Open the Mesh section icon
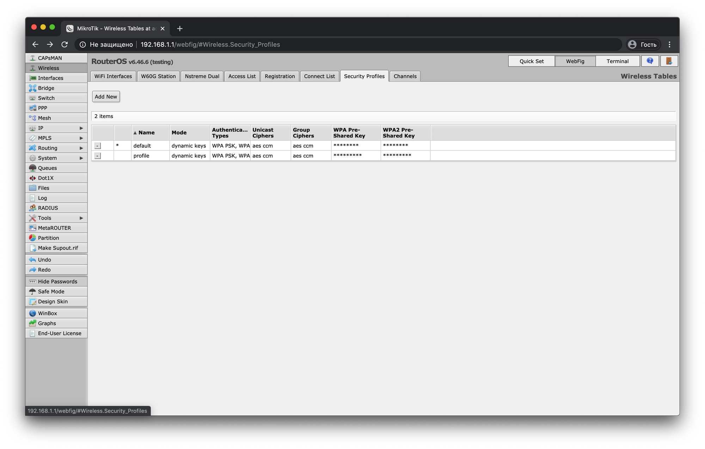 tap(33, 118)
